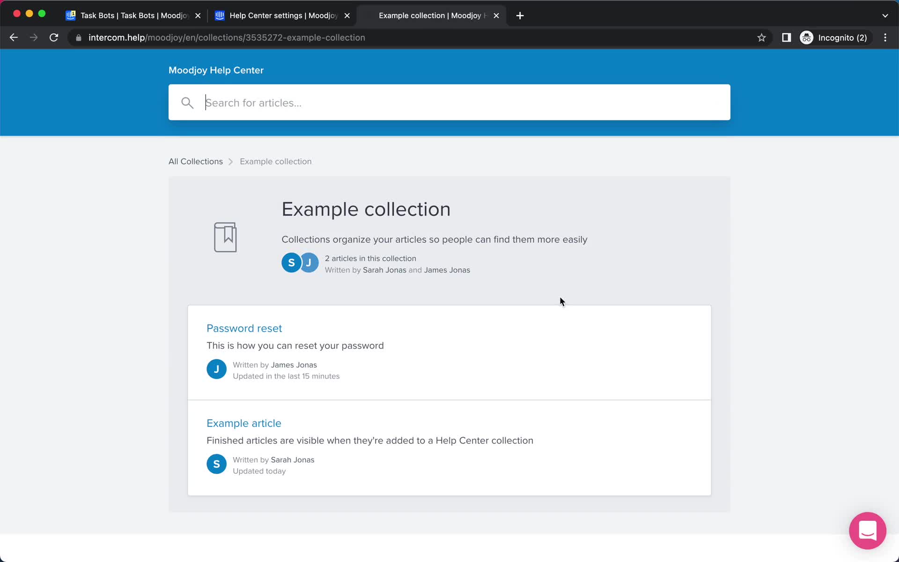Click the browser tab for Help Center settings

click(x=283, y=15)
